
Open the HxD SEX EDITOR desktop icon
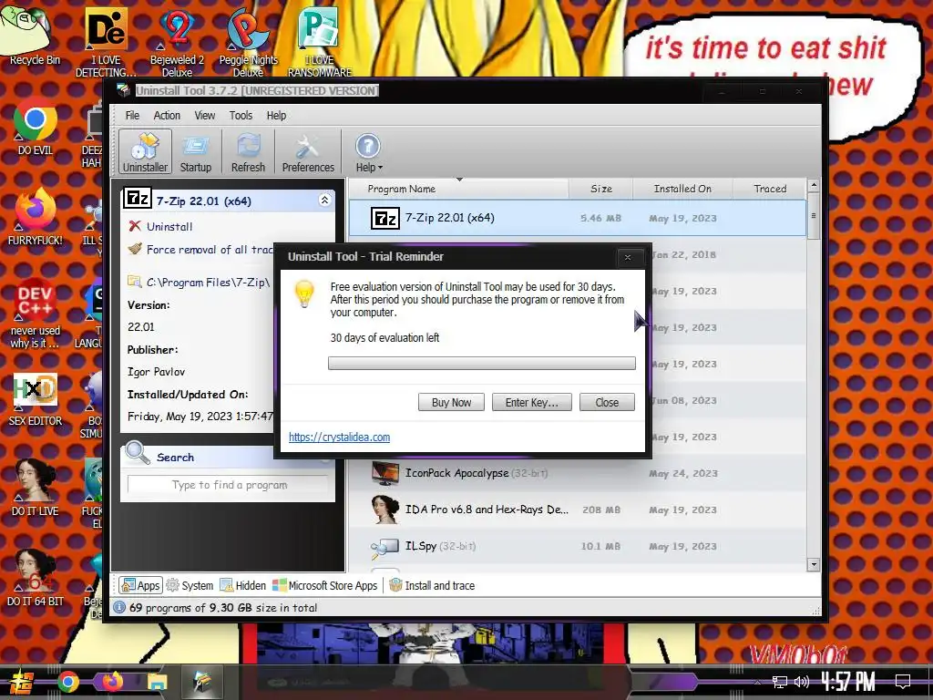pyautogui.click(x=36, y=397)
